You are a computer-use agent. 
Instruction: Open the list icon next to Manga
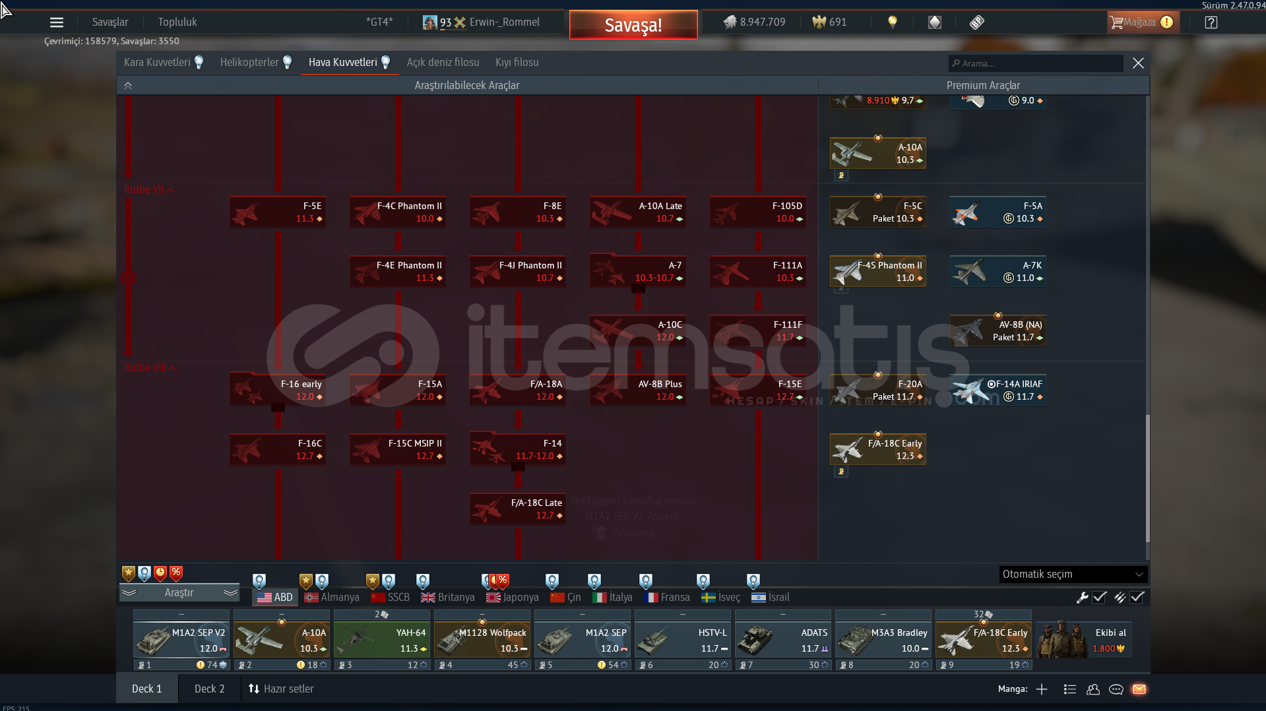click(x=1070, y=689)
